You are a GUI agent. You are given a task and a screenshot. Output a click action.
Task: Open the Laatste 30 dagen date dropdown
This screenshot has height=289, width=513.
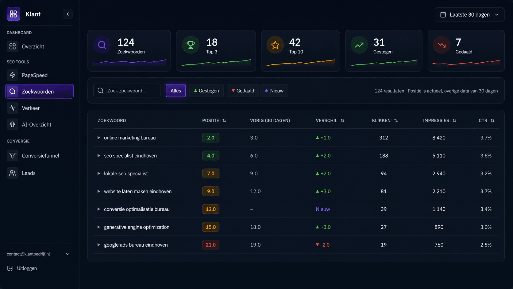(x=469, y=14)
